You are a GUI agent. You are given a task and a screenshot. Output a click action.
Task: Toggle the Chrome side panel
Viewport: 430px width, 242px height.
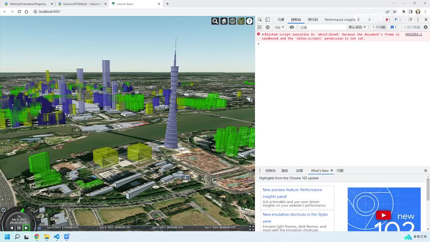(x=411, y=12)
